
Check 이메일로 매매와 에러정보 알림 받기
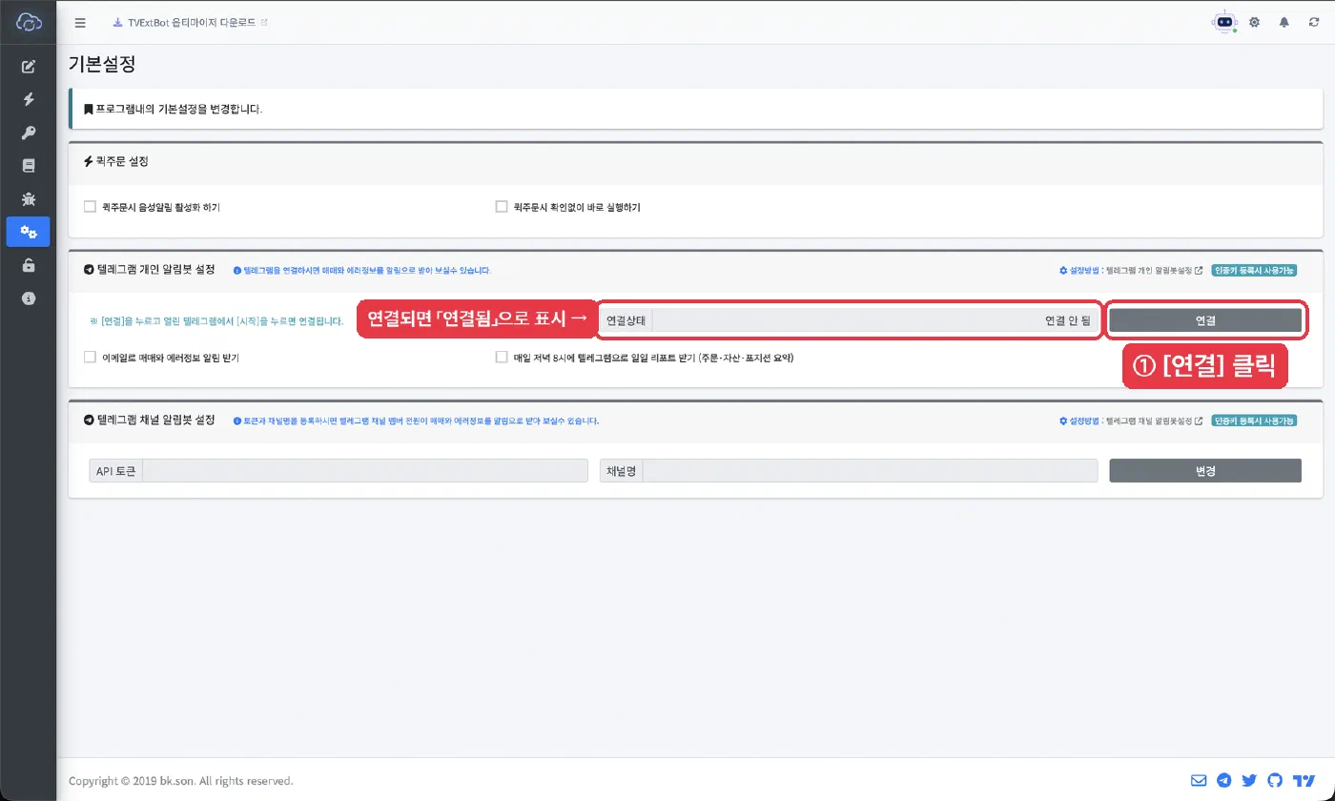pos(90,358)
